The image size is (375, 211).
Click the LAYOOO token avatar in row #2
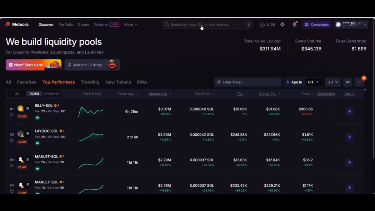click(x=21, y=134)
